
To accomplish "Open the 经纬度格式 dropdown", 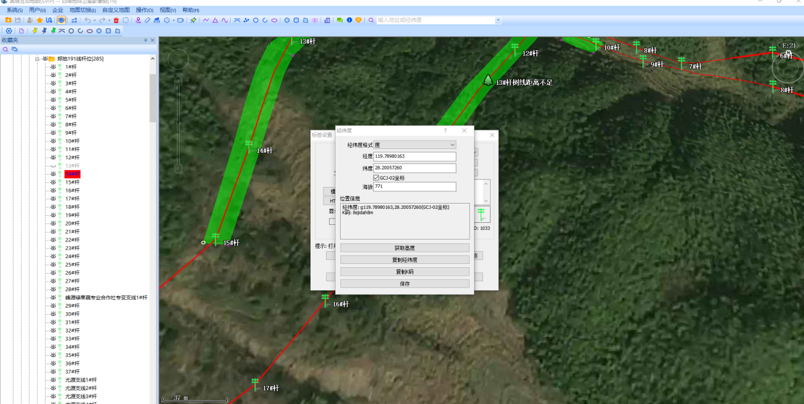I will pyautogui.click(x=415, y=145).
